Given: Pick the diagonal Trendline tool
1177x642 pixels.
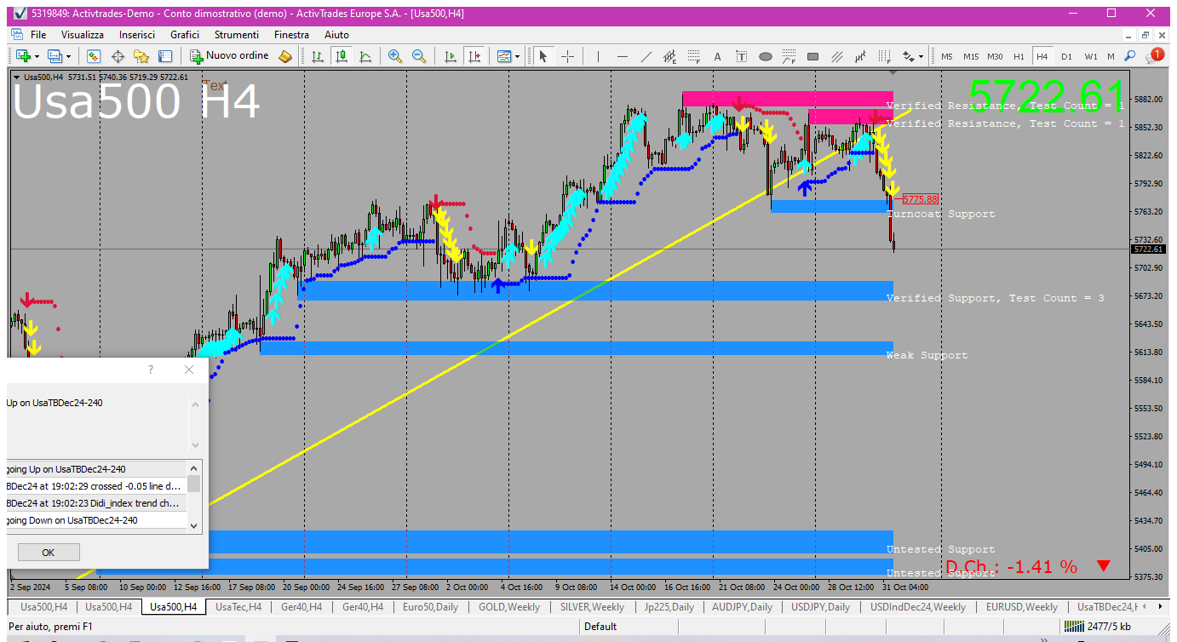Looking at the screenshot, I should [646, 56].
